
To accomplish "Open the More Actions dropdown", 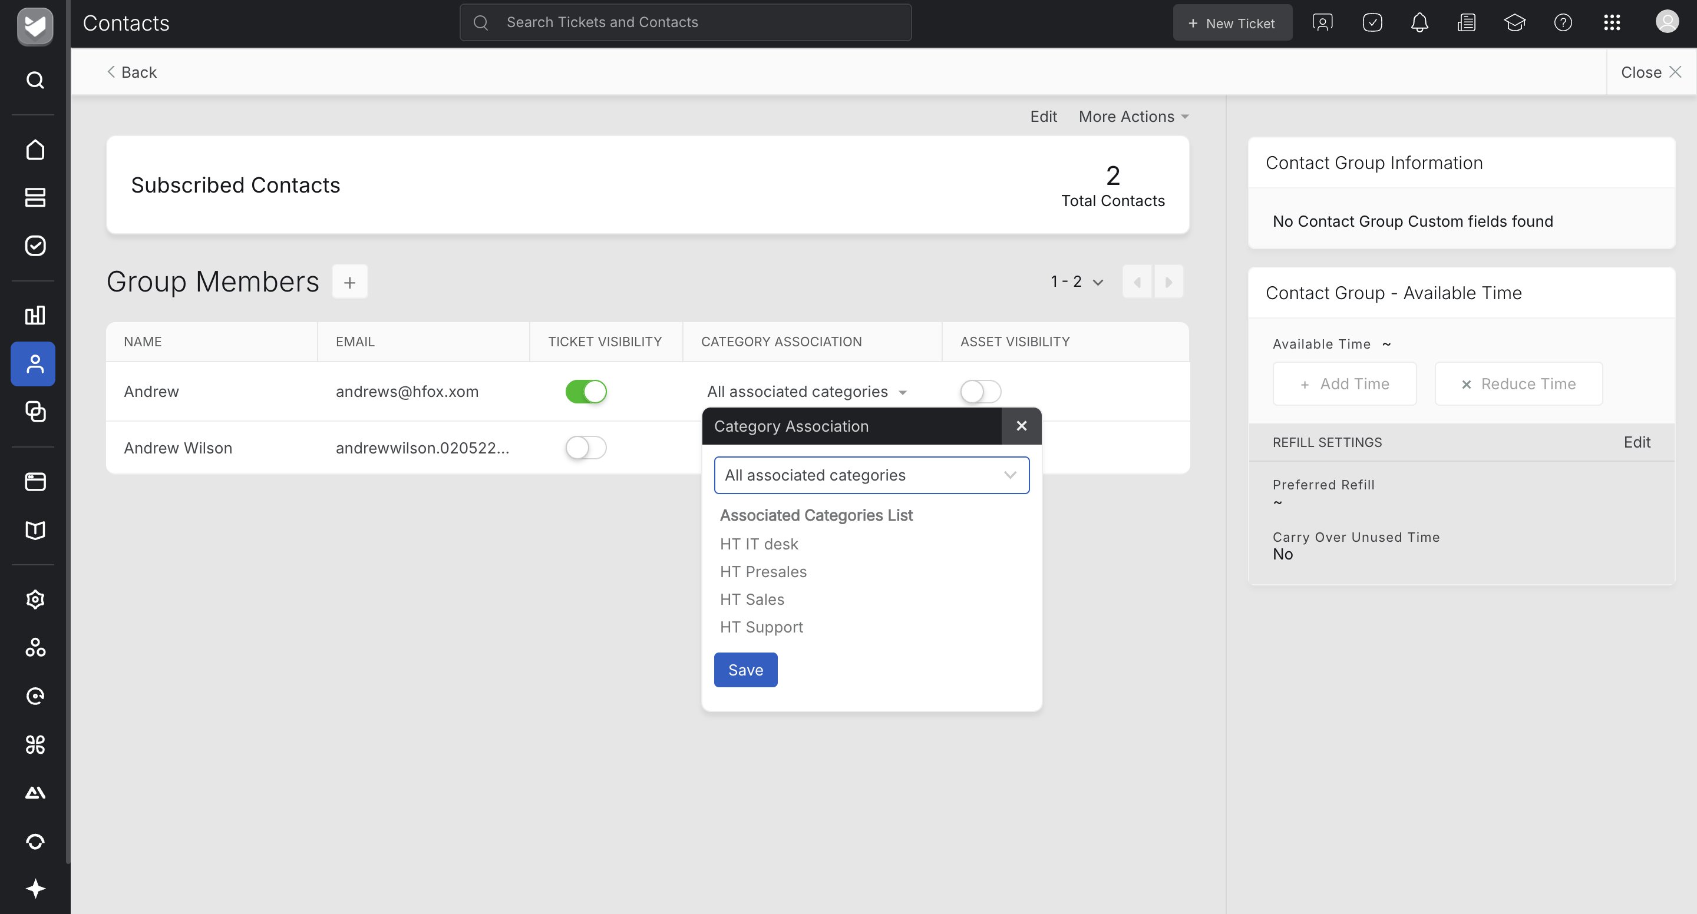I will [x=1133, y=117].
